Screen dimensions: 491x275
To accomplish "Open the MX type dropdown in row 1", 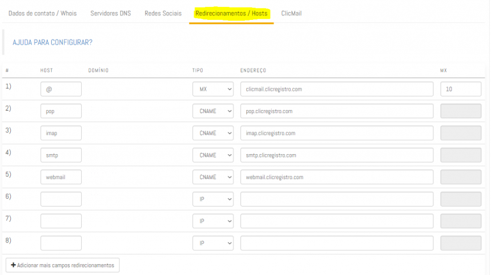I will coord(213,90).
